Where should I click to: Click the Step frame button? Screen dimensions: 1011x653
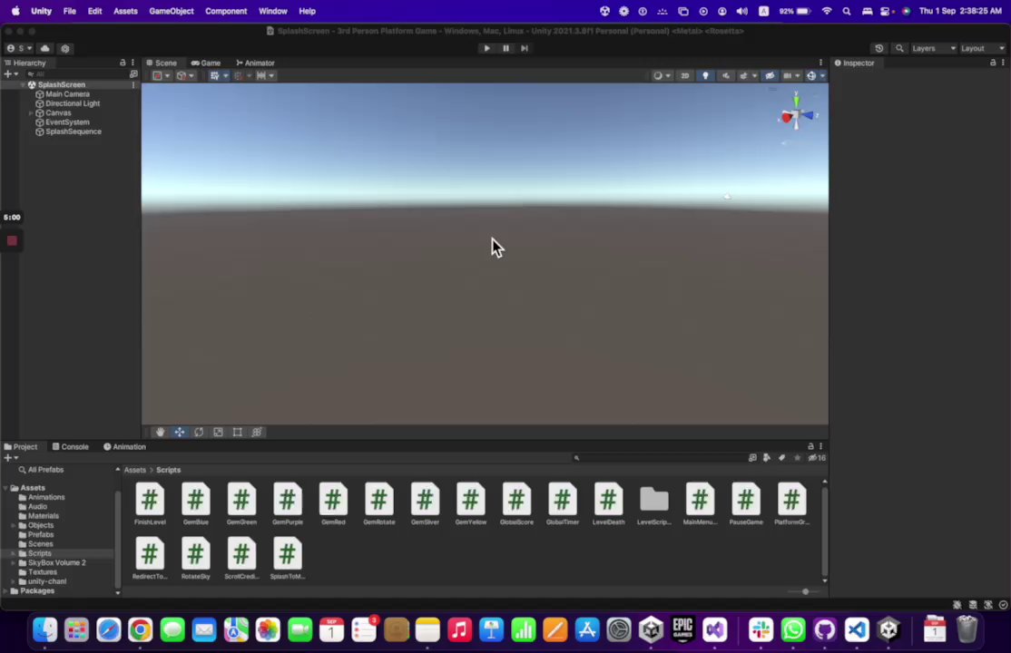(x=525, y=48)
